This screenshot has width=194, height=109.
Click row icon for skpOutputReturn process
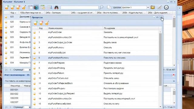tap(35, 73)
